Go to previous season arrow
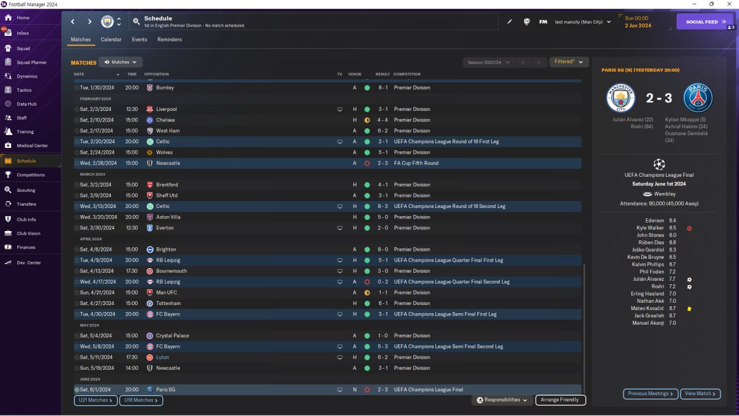The height and width of the screenshot is (416, 739). (522, 62)
